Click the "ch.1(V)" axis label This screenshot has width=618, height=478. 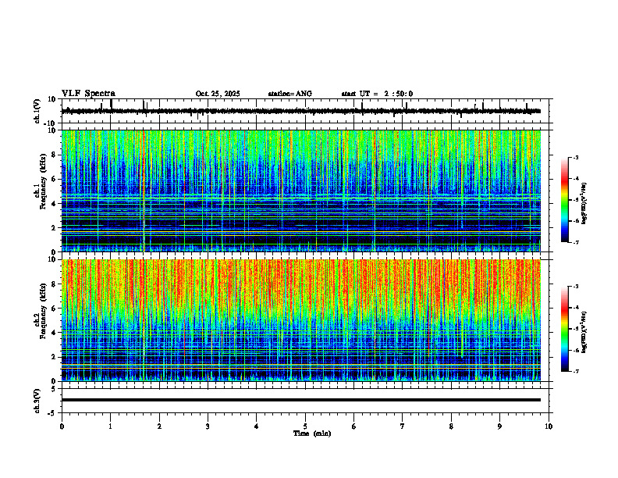(37, 111)
